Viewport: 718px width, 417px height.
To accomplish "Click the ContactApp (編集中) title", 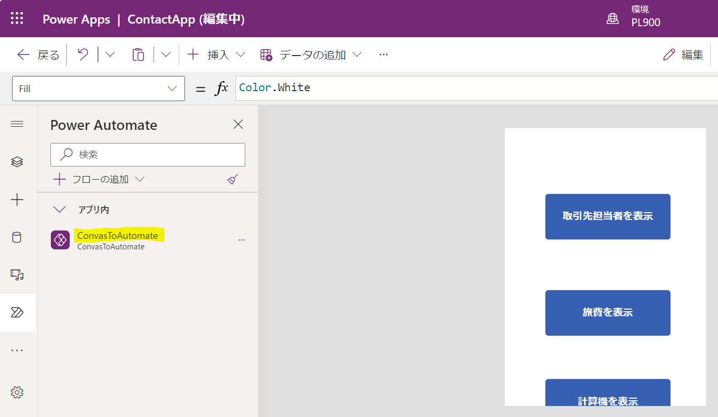I will (186, 19).
